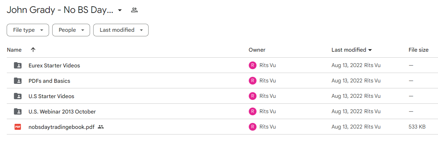Select the U.S Starter Videos folder icon
This screenshot has width=438, height=146.
click(18, 96)
